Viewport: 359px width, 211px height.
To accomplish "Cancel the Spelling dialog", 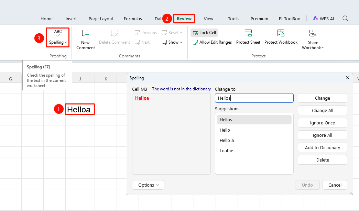I will point(335,185).
